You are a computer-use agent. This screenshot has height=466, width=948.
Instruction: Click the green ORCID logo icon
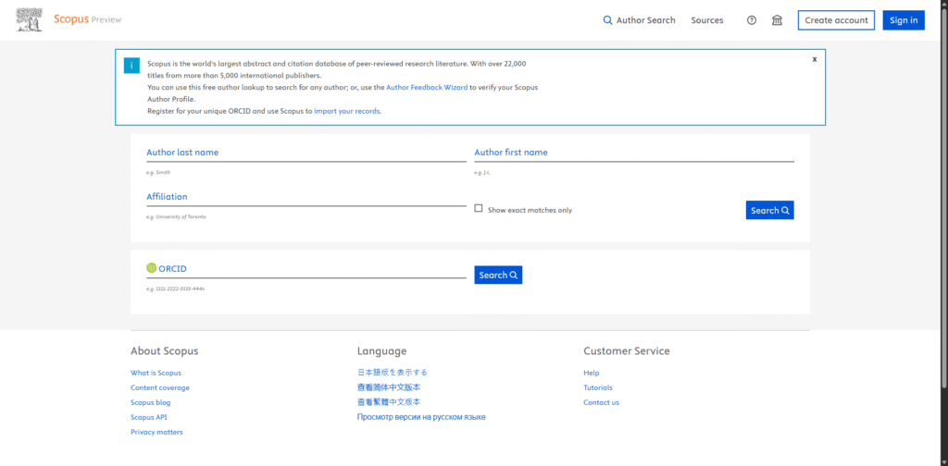coord(151,268)
